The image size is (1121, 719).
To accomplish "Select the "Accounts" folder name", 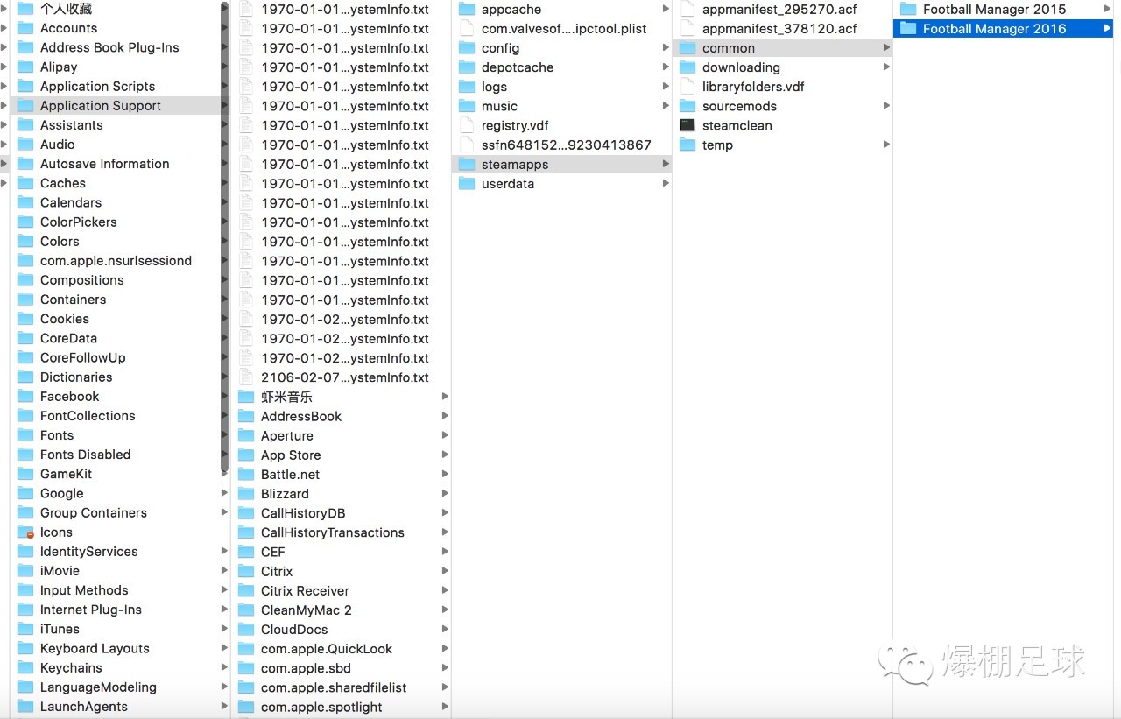I will [x=69, y=29].
